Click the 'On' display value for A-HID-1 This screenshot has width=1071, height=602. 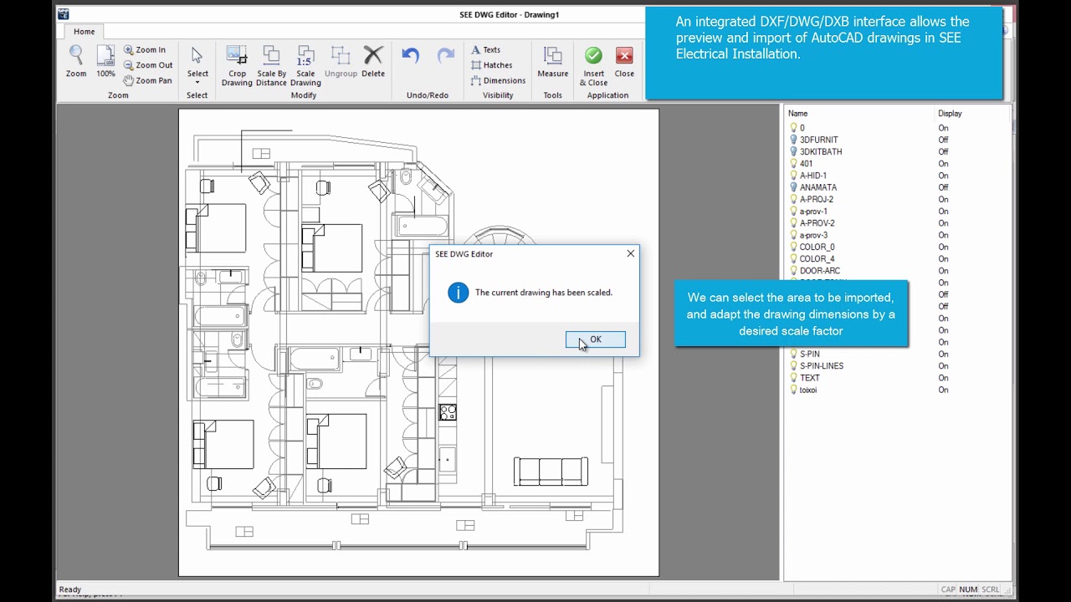(x=943, y=176)
